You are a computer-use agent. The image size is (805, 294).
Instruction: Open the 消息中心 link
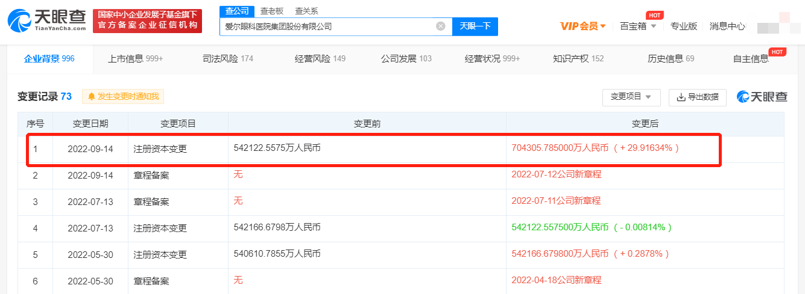pyautogui.click(x=727, y=26)
